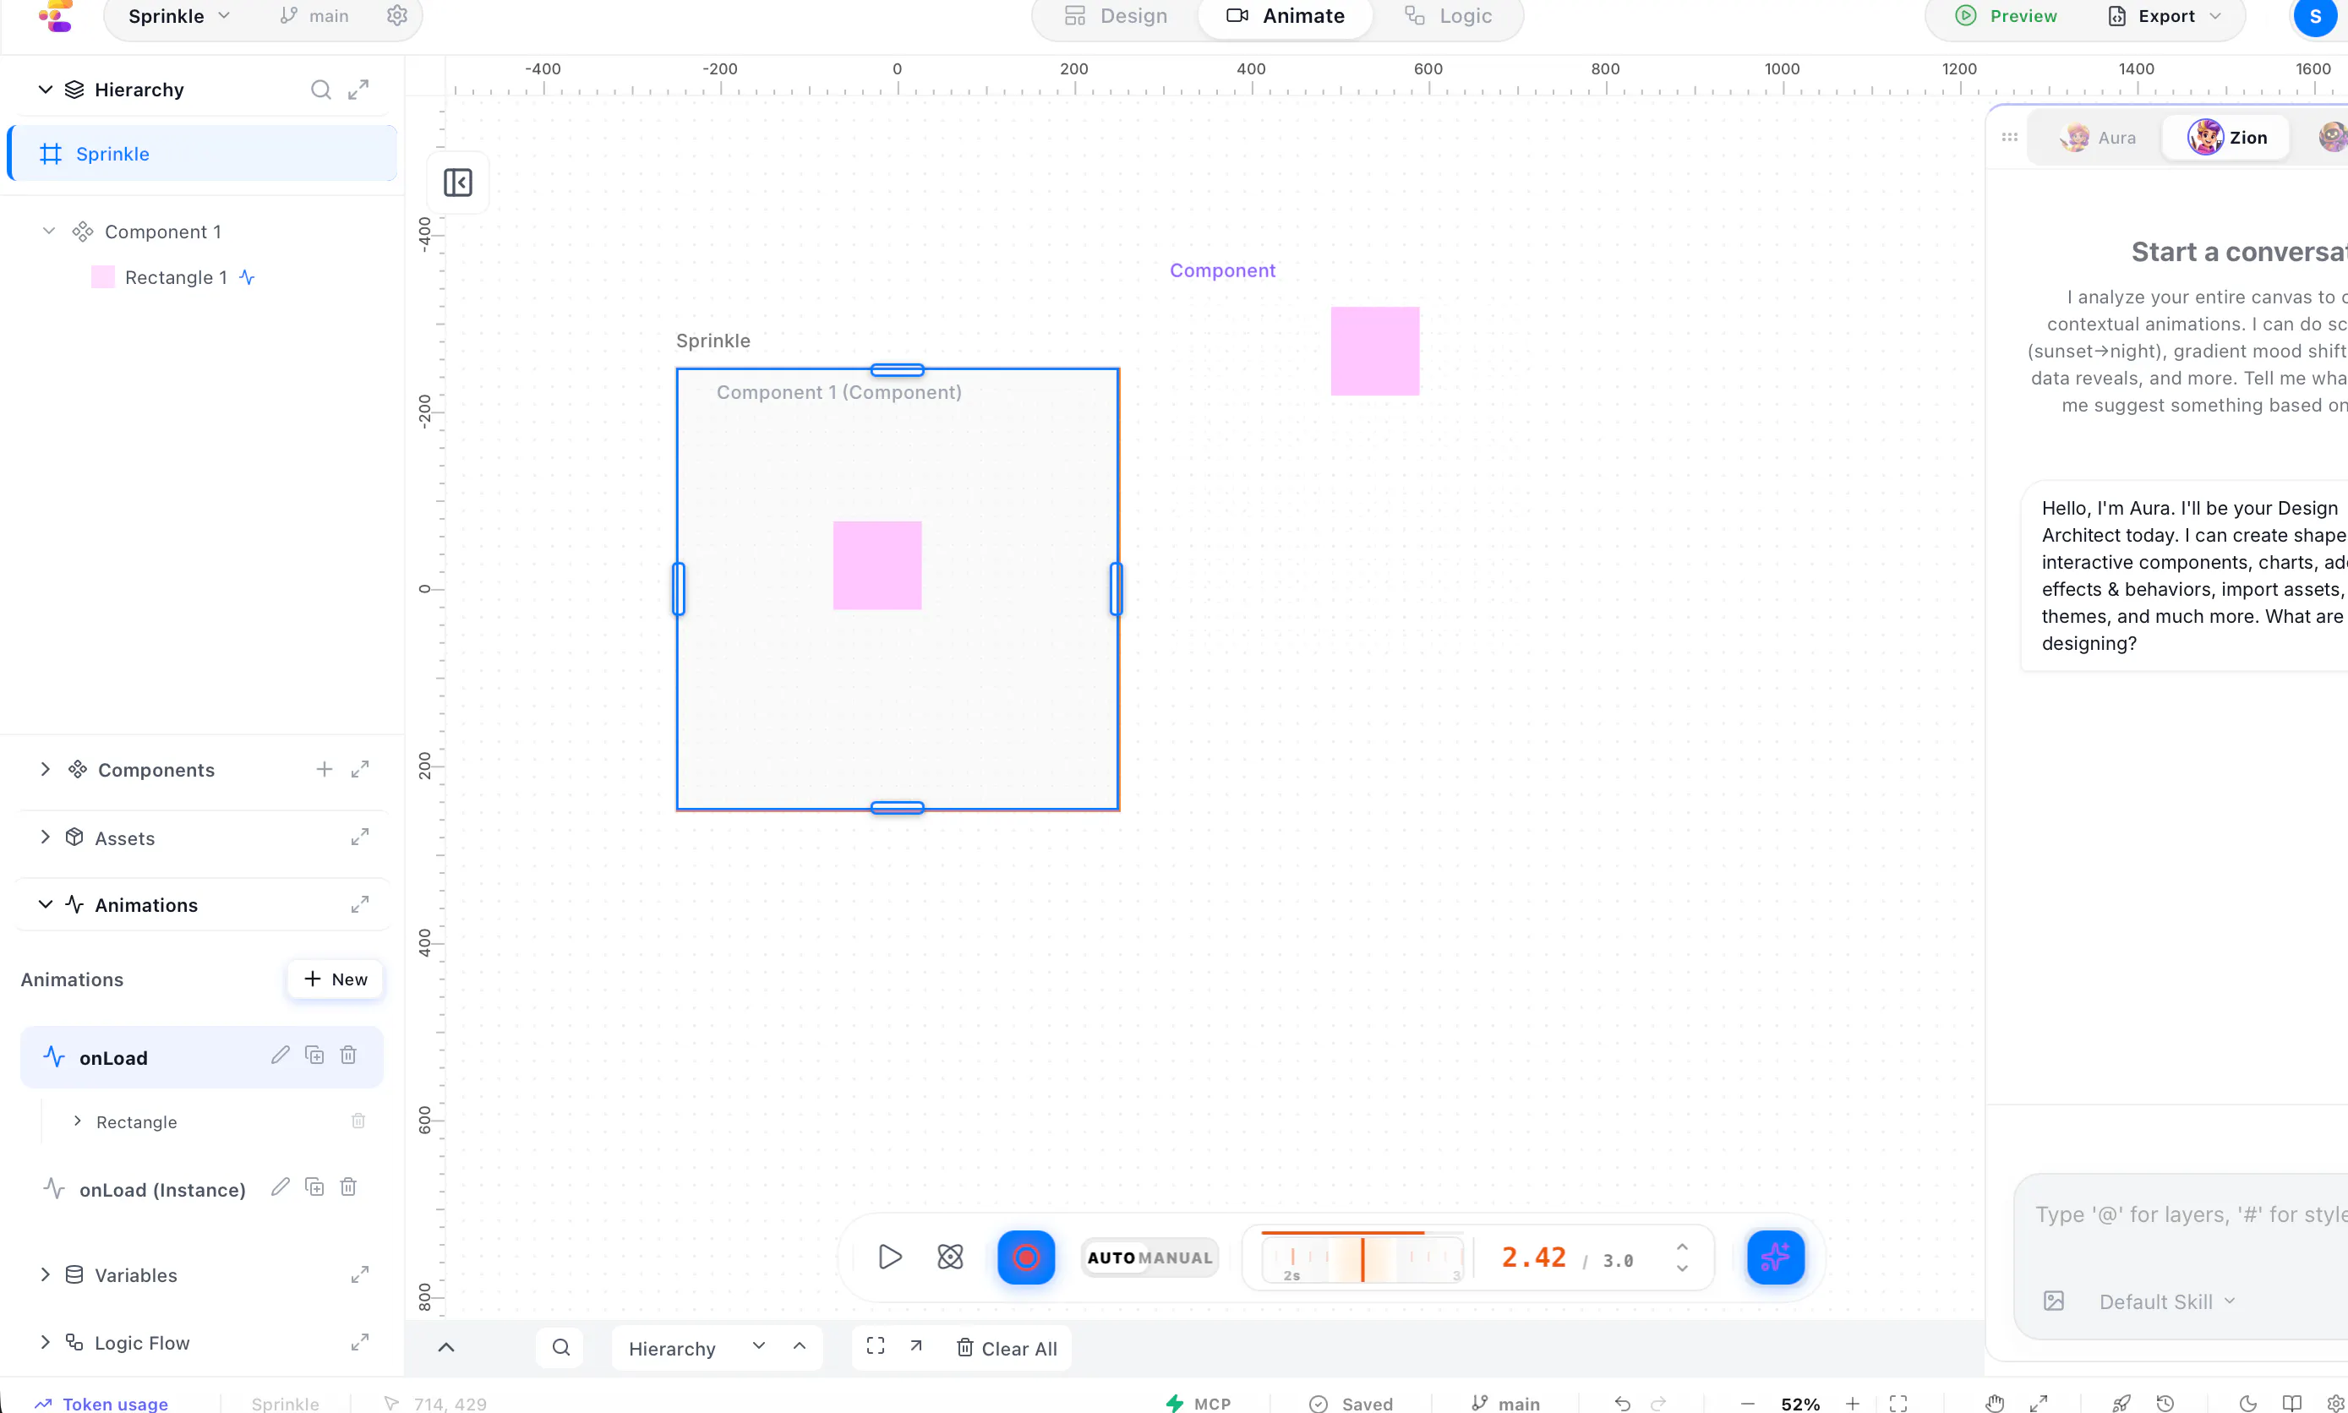Toggle dark mode with the moon icon
The image size is (2348, 1413).
(x=2248, y=1404)
